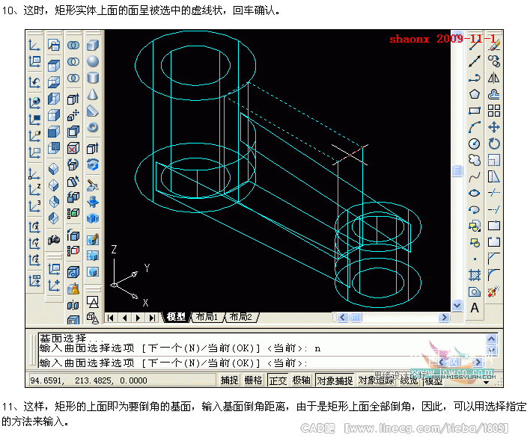
Task: Toggle 栅格 grid display
Action: [253, 380]
